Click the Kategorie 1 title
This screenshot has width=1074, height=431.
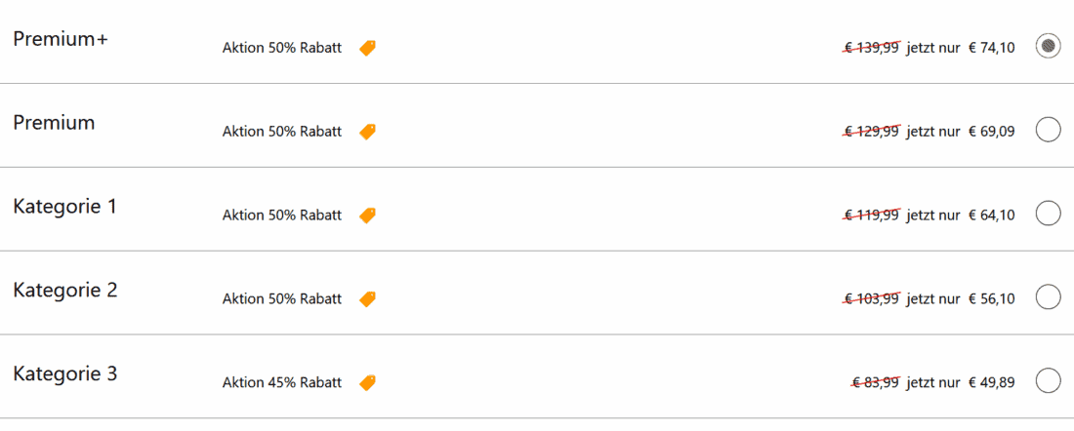[64, 207]
